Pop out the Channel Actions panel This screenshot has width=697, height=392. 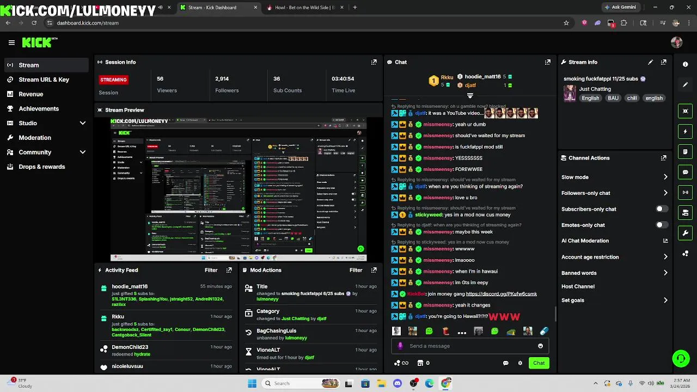pyautogui.click(x=663, y=158)
